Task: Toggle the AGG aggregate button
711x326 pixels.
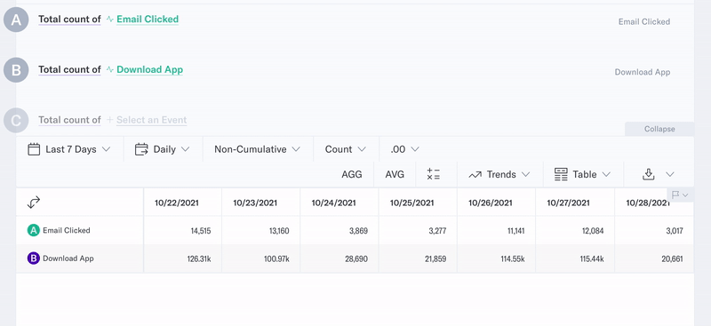Action: point(352,175)
